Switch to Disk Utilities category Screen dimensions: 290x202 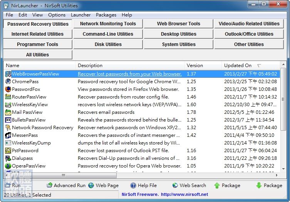108,44
